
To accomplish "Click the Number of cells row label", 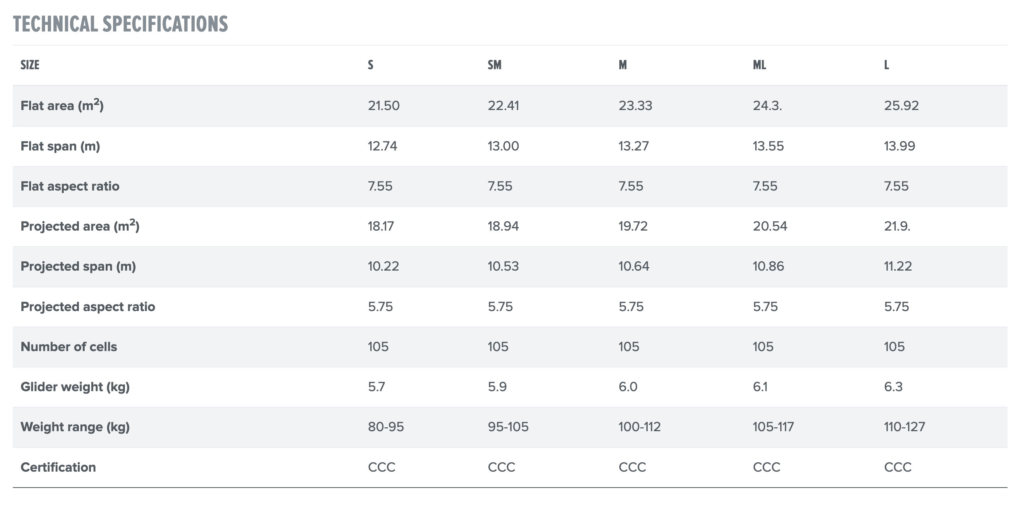I will pos(68,347).
